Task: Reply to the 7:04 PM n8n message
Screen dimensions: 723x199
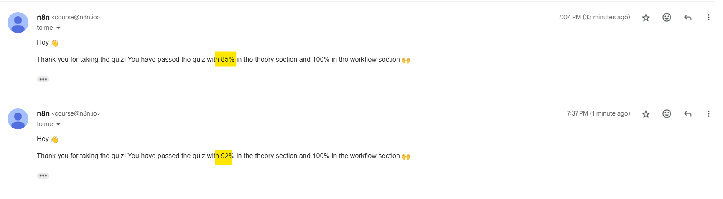Action: [687, 18]
